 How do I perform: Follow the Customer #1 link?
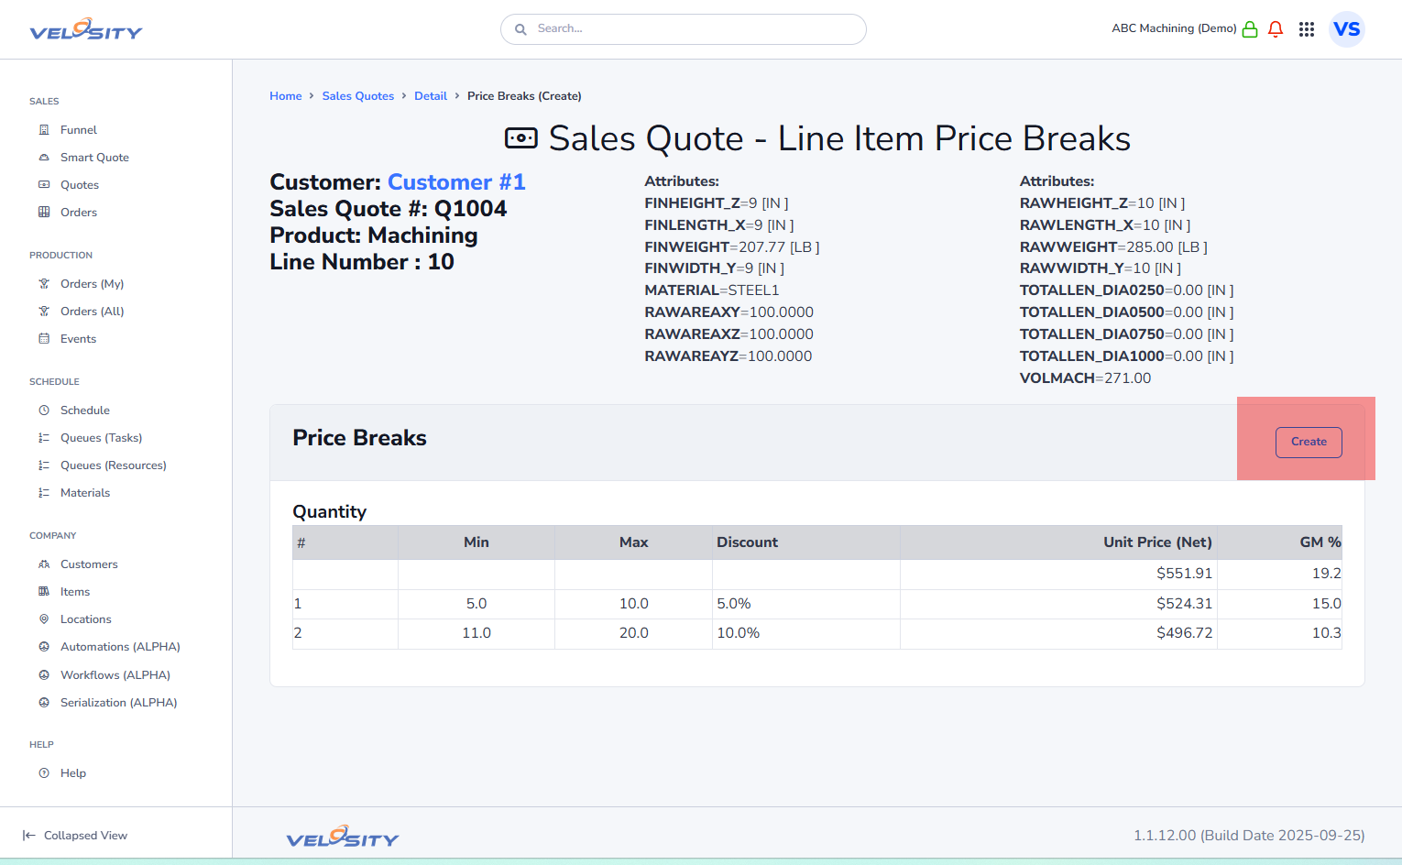click(456, 182)
